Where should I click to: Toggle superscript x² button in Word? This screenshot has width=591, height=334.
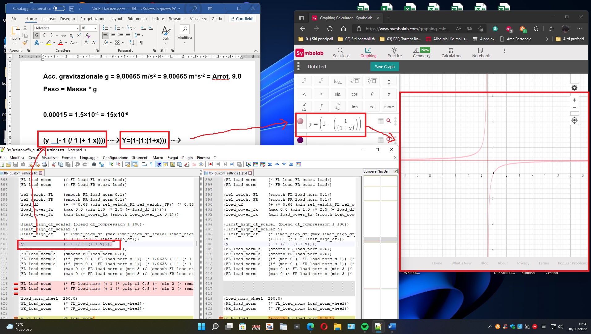point(79,35)
